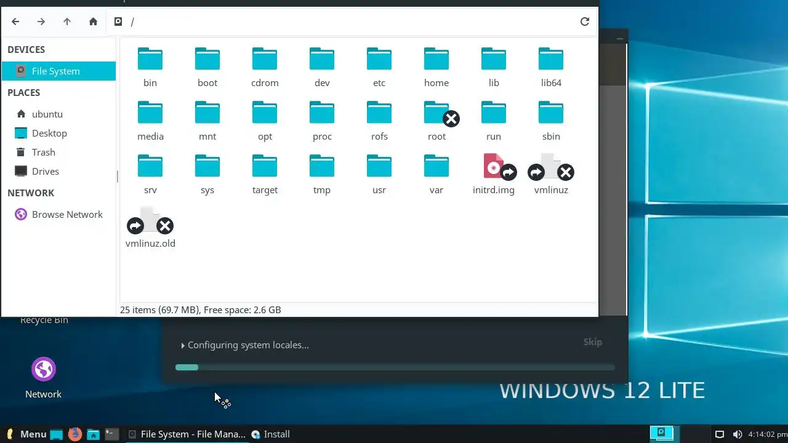Click the workspace switcher on taskbar
The width and height of the screenshot is (788, 443).
pos(680,434)
